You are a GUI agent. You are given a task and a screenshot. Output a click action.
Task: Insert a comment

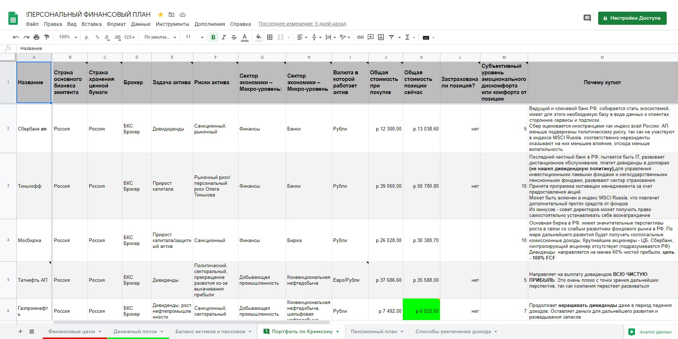371,37
